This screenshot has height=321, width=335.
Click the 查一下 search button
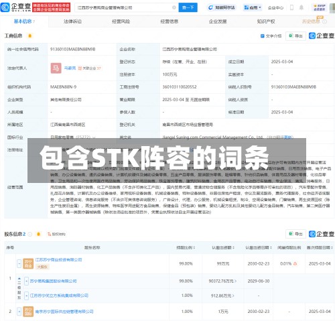point(188,7)
